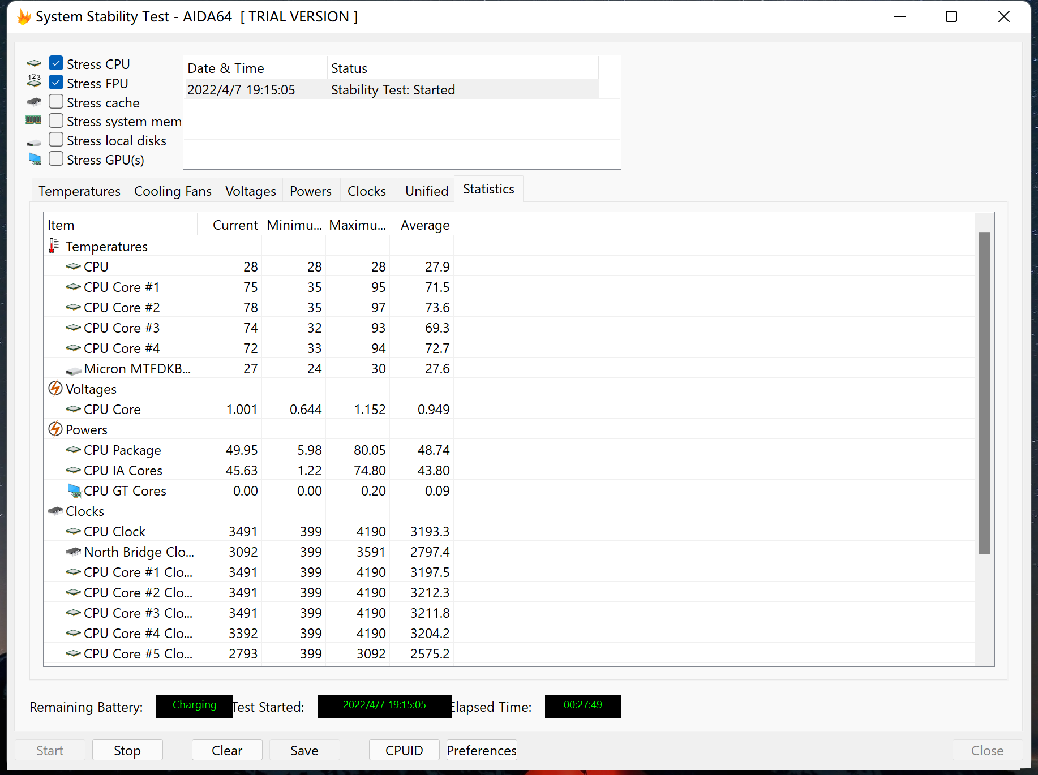Click the 123 icon beside Stress FPU

[34, 81]
